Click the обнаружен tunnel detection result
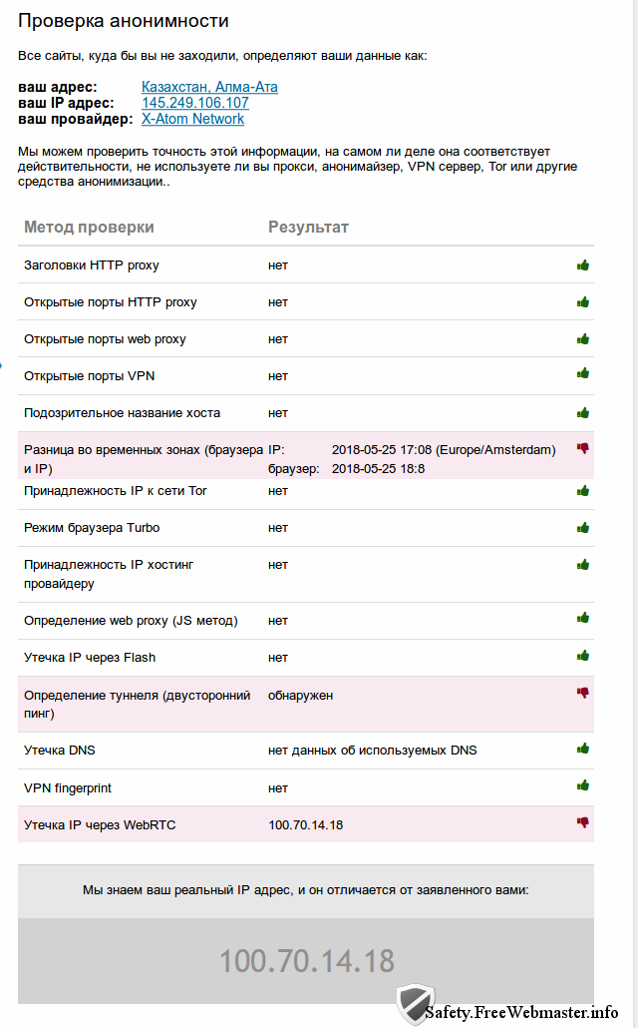 point(300,695)
